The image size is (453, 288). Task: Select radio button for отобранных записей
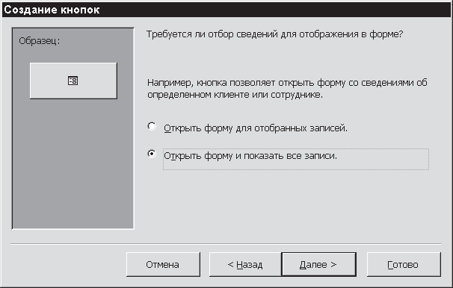tap(152, 126)
